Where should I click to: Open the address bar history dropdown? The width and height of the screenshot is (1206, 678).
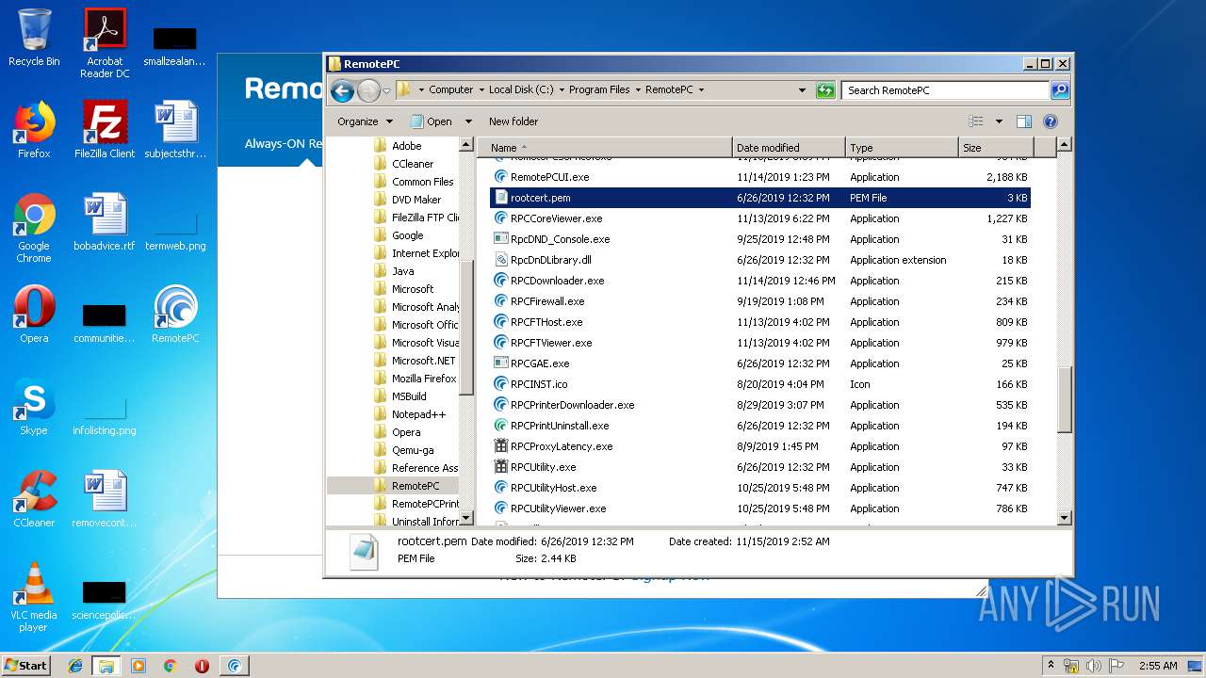(802, 90)
